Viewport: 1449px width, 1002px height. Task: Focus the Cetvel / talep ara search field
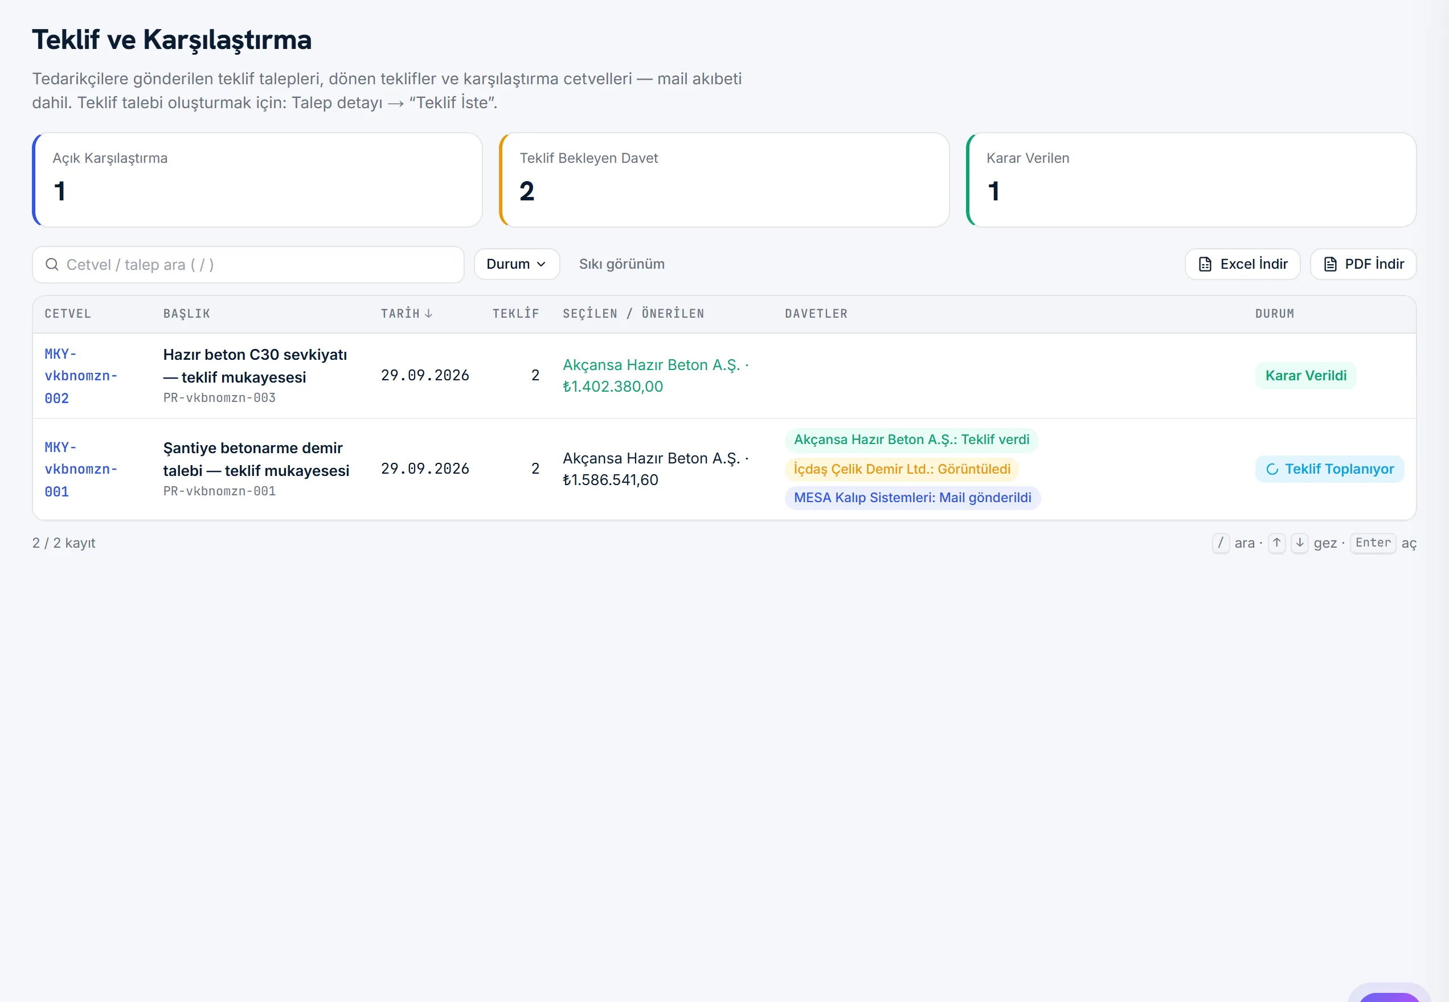pos(248,264)
